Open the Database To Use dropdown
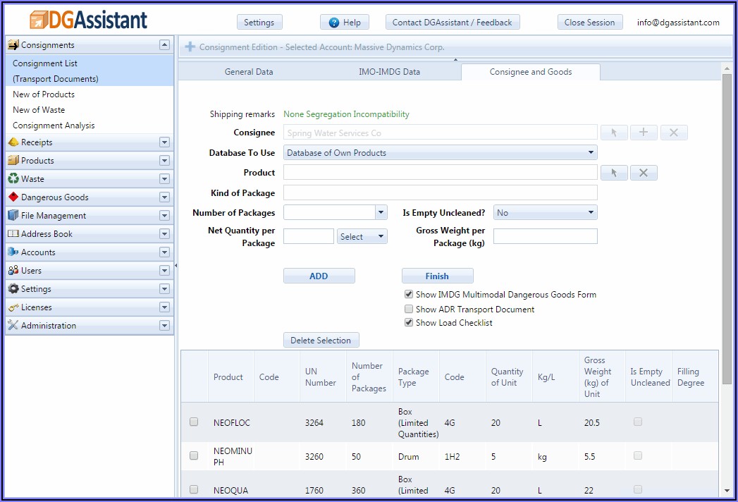The width and height of the screenshot is (738, 502). [x=440, y=152]
